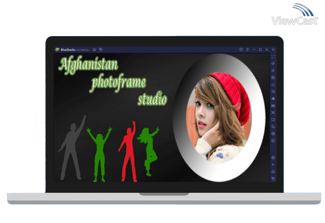Click the cloud-shaped sidebar icon
325x223 pixels.
click(x=273, y=99)
